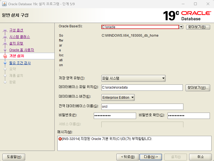The height and width of the screenshot is (161, 214).
Task: Click the INS-32014 error message text
Action: coord(107,139)
